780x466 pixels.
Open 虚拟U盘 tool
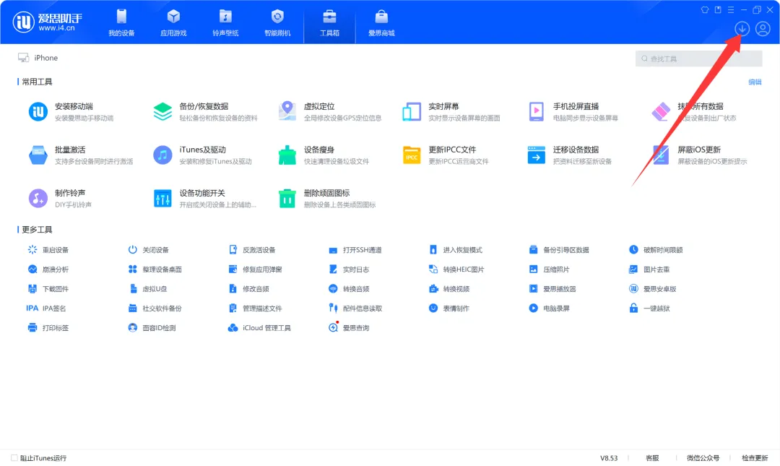[x=148, y=289]
